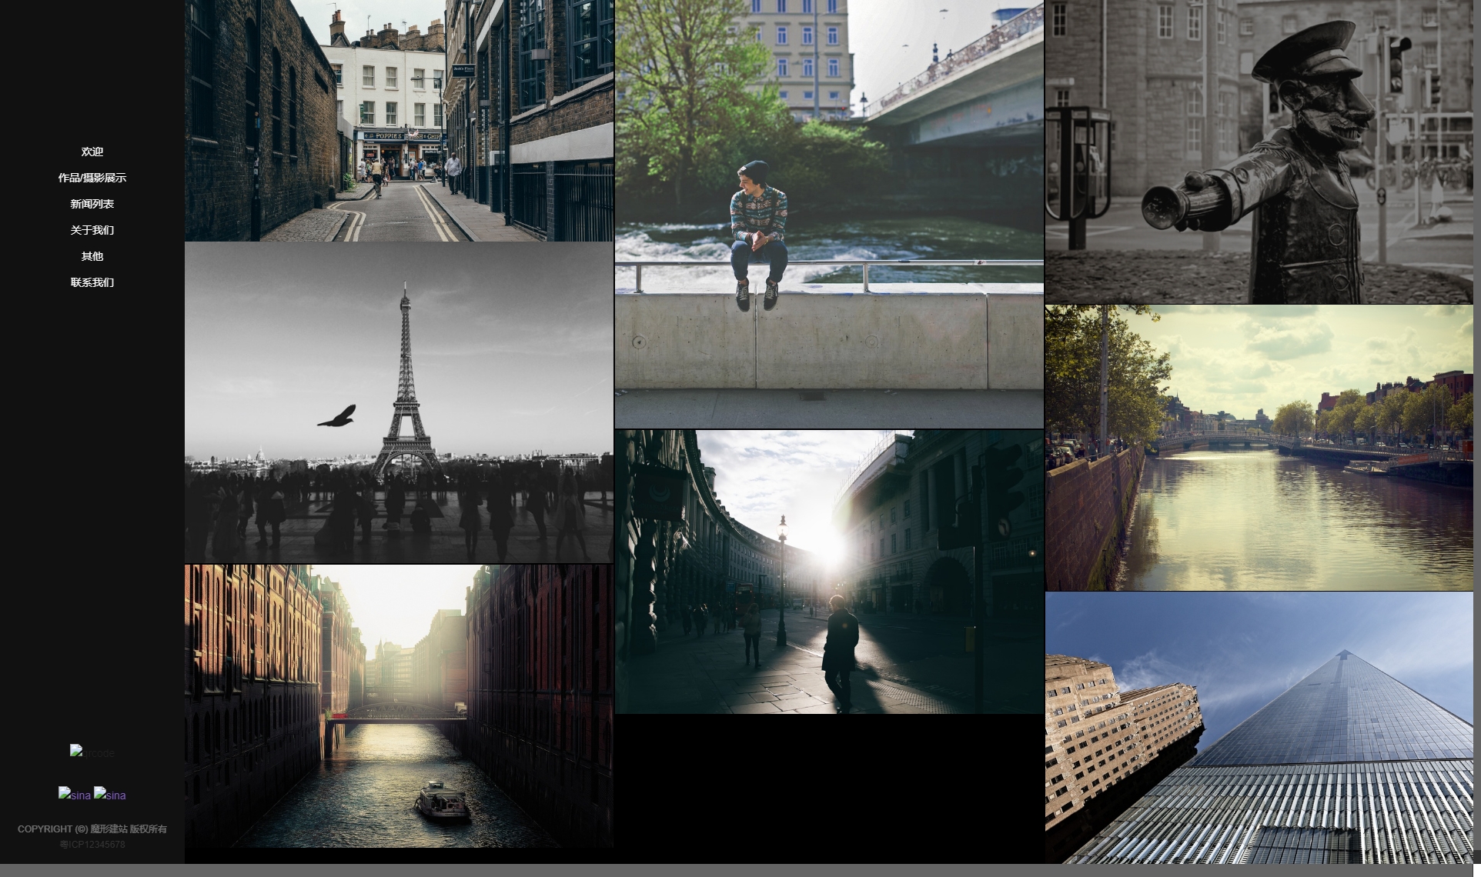This screenshot has height=877, width=1481.
Task: Open the Eiffel Tower black-and-white photo
Action: (x=399, y=402)
